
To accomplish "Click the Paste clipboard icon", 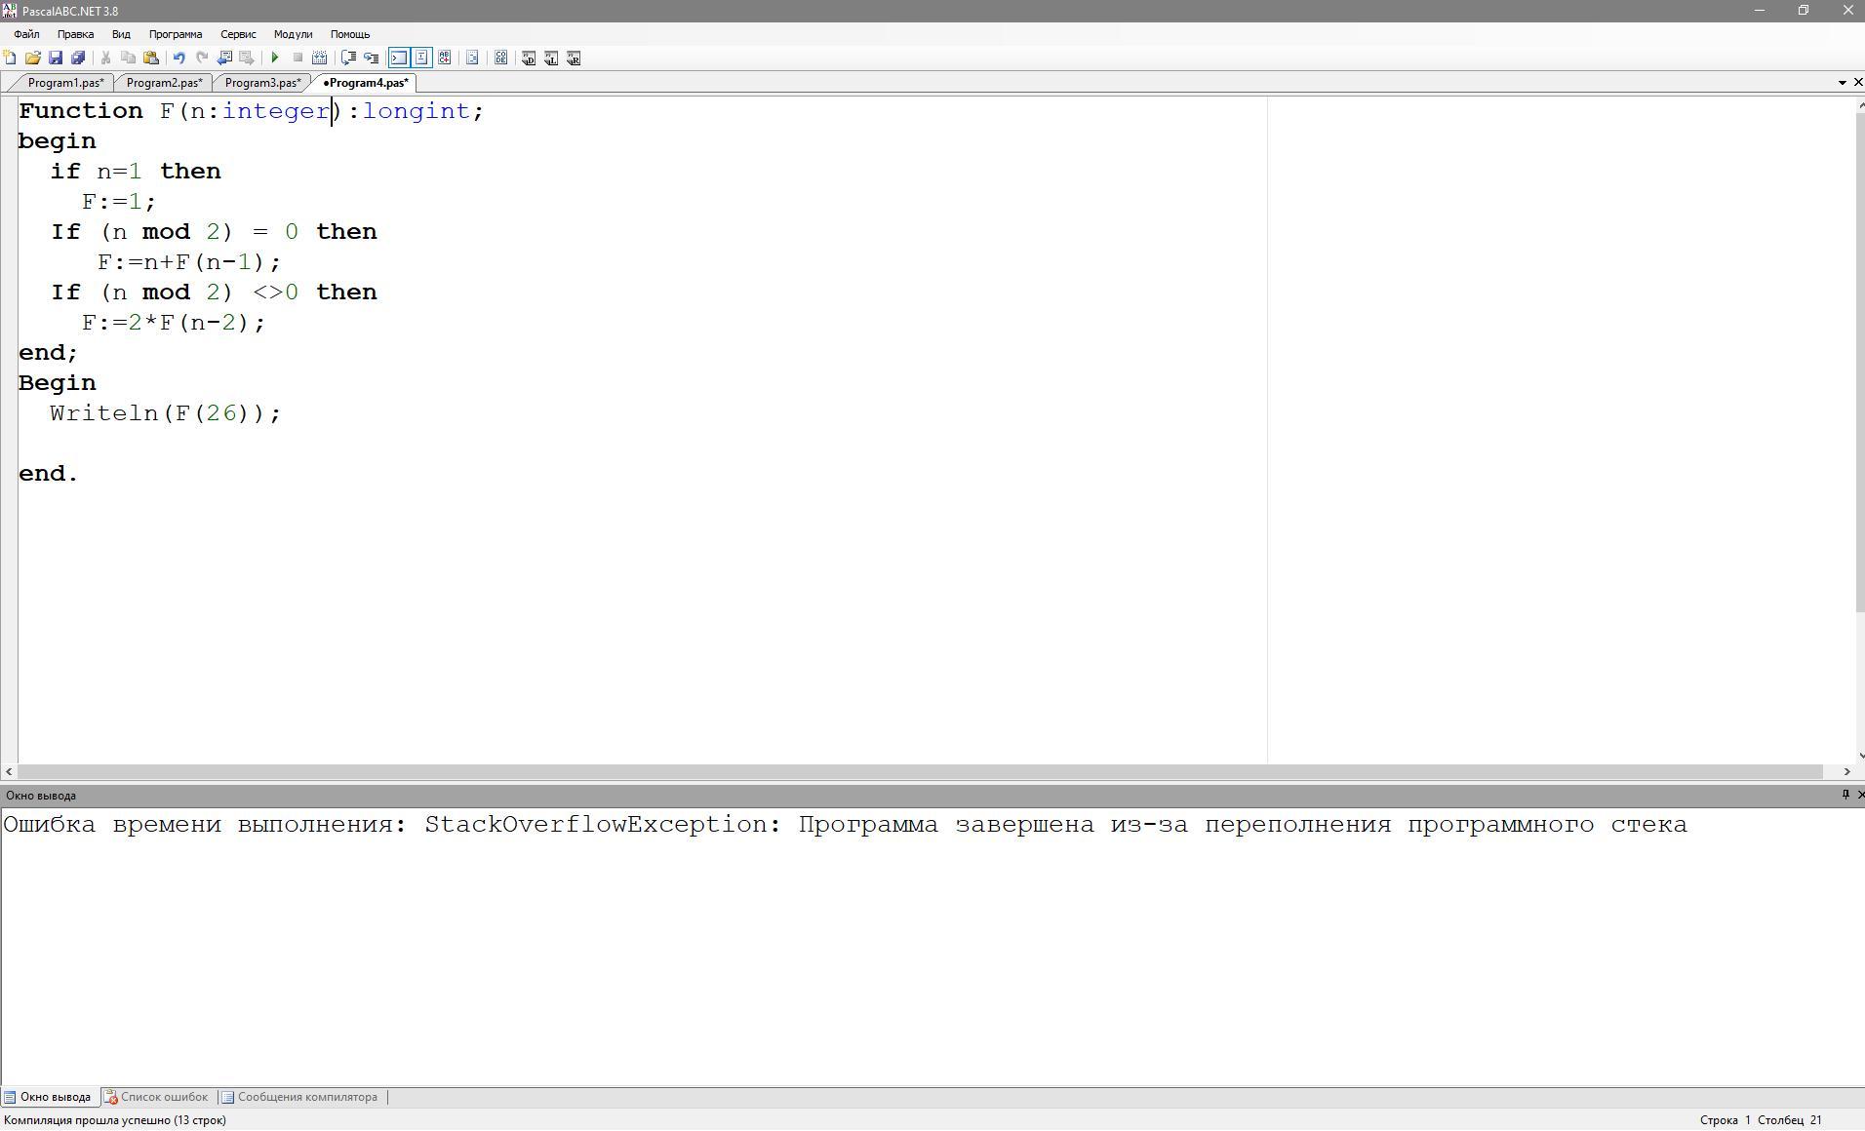I will tap(151, 58).
